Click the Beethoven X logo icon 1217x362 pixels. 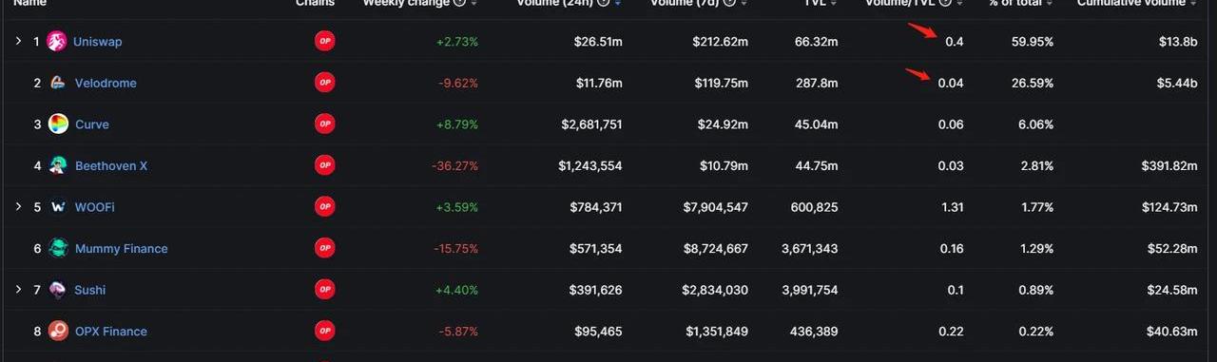(x=59, y=165)
